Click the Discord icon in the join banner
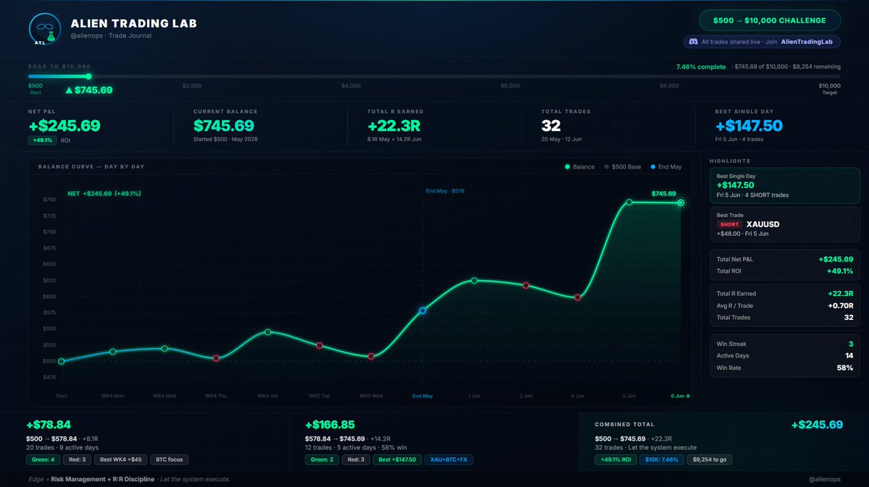This screenshot has height=487, width=869. pos(694,42)
